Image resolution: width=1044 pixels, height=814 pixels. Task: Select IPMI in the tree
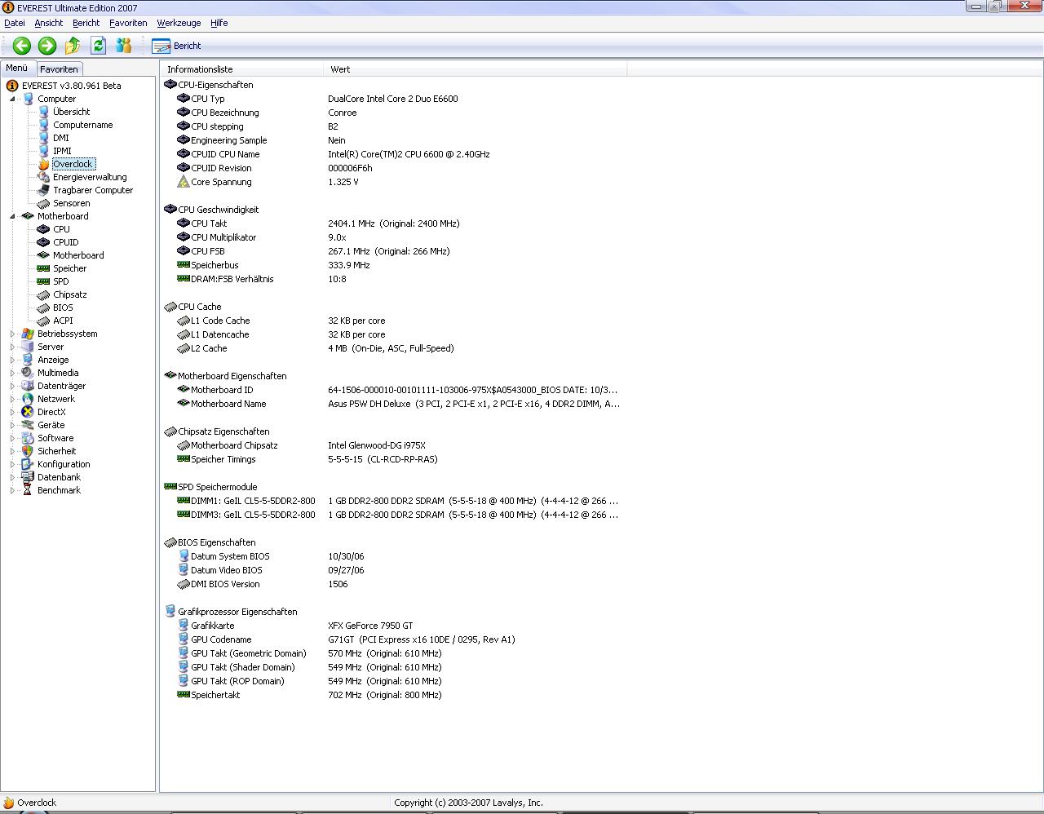pyautogui.click(x=62, y=151)
